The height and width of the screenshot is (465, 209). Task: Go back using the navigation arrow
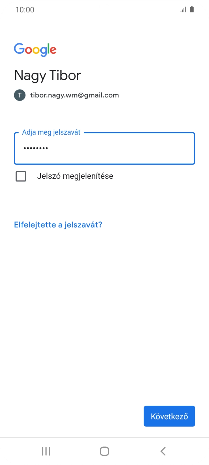point(163,451)
